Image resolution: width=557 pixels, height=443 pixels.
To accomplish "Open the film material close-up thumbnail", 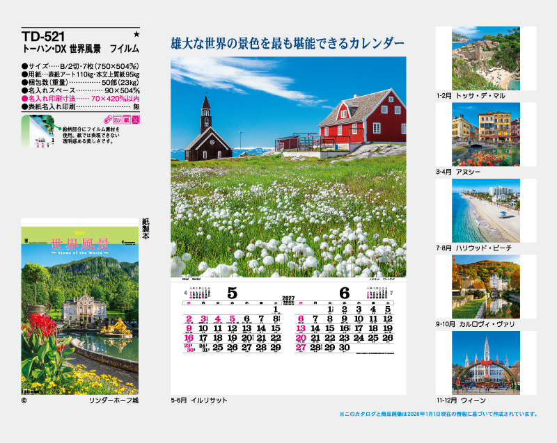I will (x=38, y=131).
